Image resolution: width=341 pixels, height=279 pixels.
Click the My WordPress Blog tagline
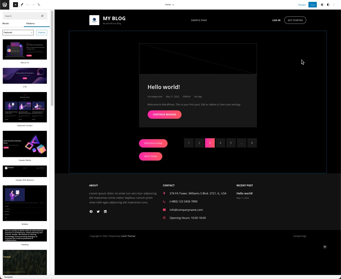pyautogui.click(x=112, y=24)
